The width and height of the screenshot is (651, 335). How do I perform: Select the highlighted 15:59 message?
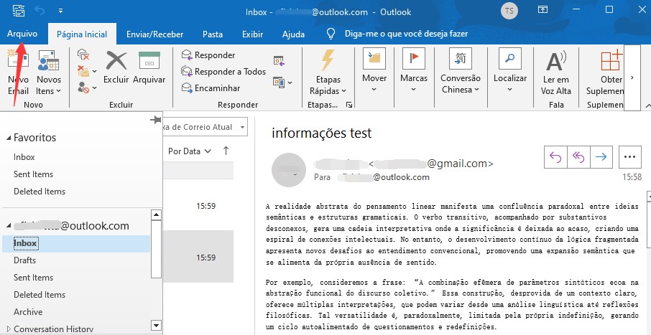[198, 257]
